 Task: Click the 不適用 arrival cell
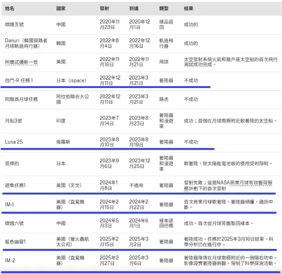tap(136, 186)
